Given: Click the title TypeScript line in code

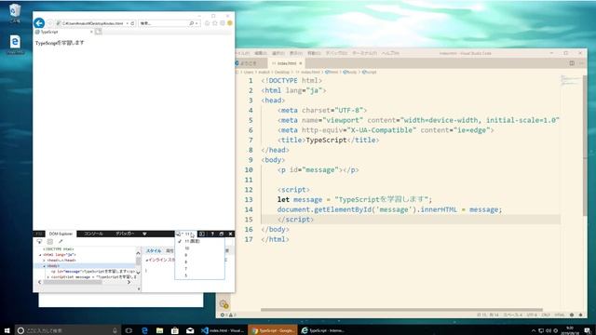Looking at the screenshot, I should 329,140.
